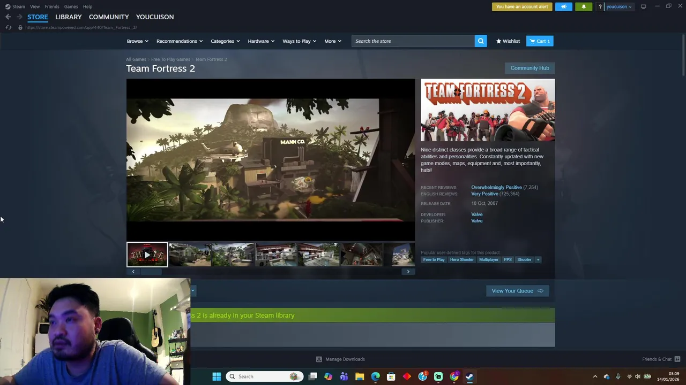Open Microsoft Teams from taskbar
The image size is (686, 385).
(x=344, y=376)
